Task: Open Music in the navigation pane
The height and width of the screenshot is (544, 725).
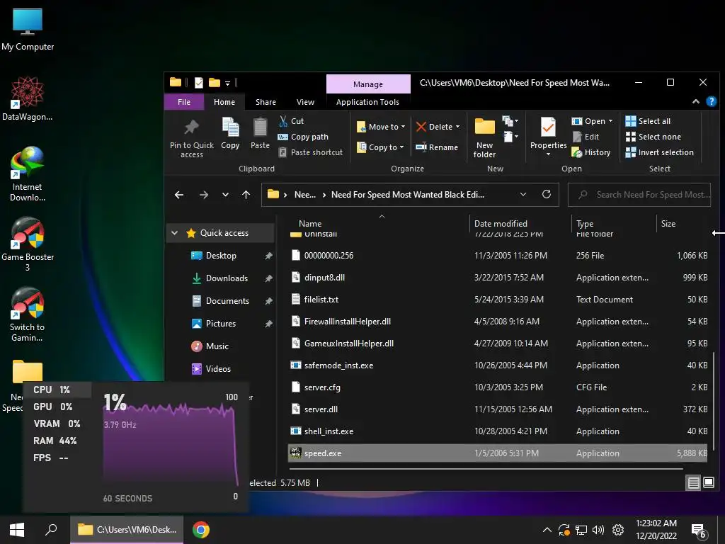Action: pyautogui.click(x=217, y=346)
